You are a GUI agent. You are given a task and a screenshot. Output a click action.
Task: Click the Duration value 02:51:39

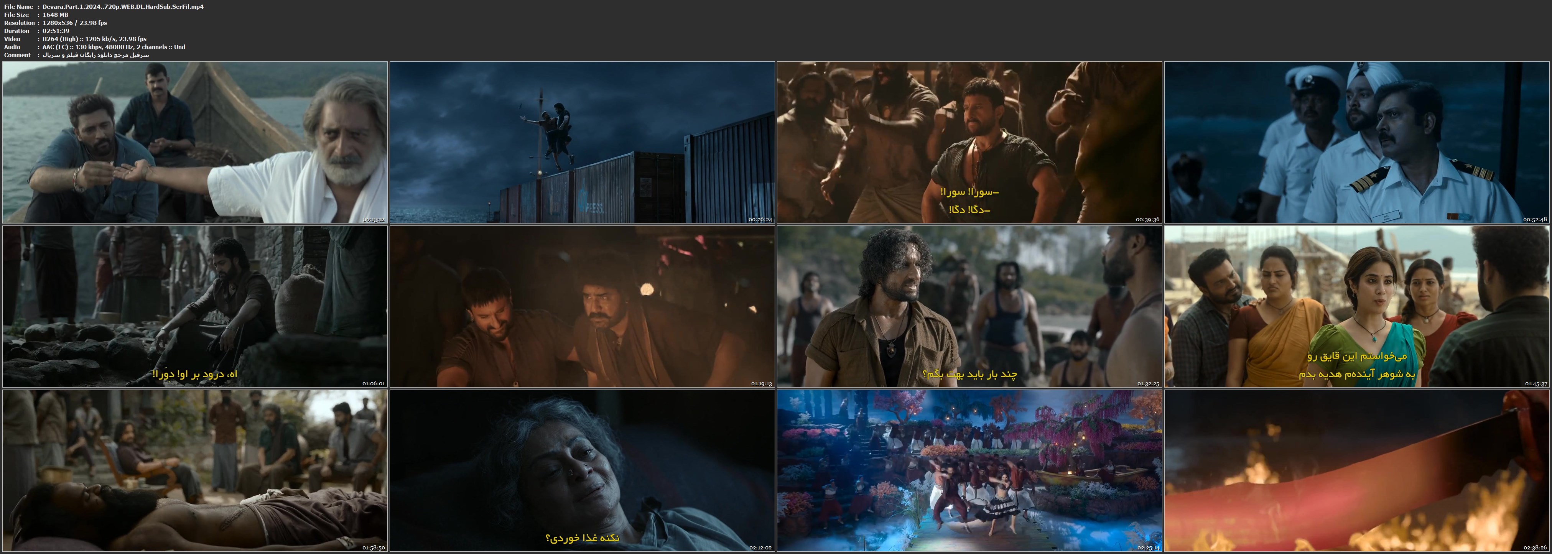56,31
